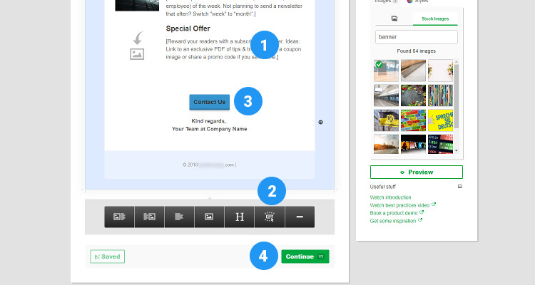
Task: Click the Kind regards signature text
Action: (x=208, y=121)
